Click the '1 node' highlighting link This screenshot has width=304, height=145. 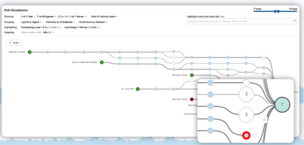(53, 27)
